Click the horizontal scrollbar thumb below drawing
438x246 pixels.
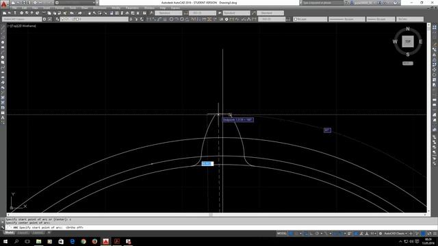pos(211,215)
